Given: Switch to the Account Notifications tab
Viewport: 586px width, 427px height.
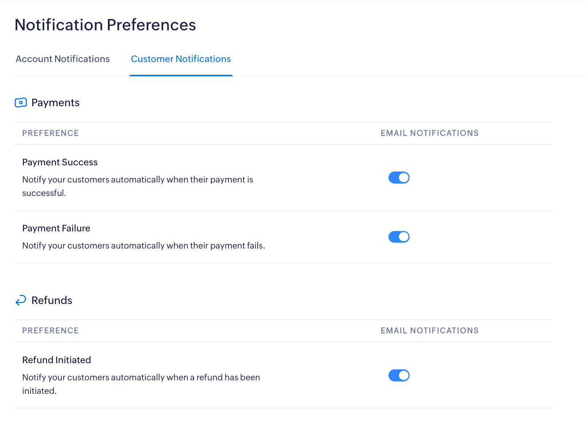Looking at the screenshot, I should tap(63, 59).
